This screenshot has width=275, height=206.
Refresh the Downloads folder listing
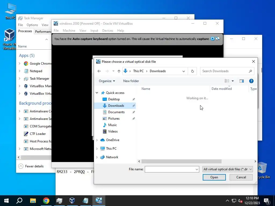[192, 71]
